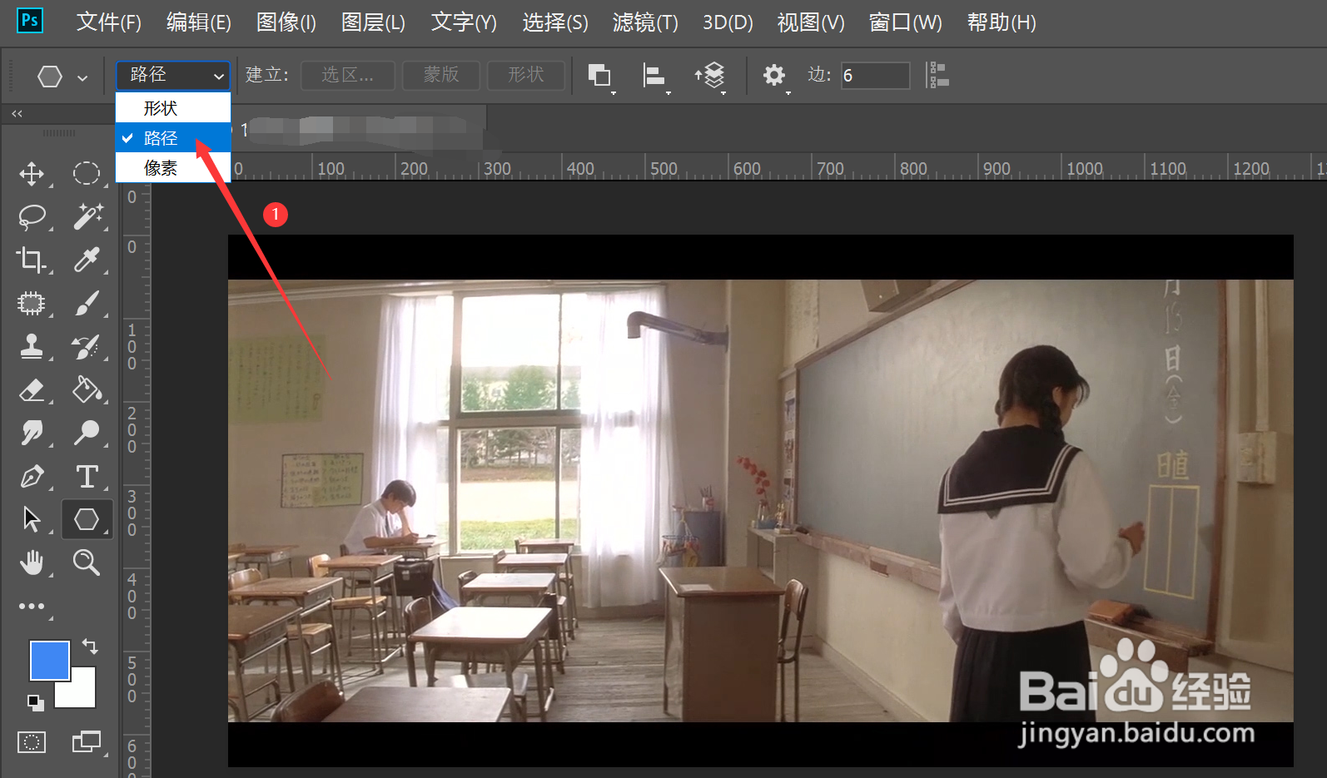Select the Brush tool
The image size is (1327, 778).
tap(87, 303)
